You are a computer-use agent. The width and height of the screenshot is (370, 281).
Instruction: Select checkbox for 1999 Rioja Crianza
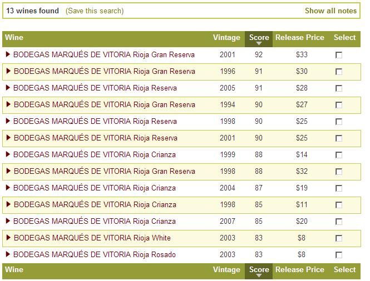339,155
